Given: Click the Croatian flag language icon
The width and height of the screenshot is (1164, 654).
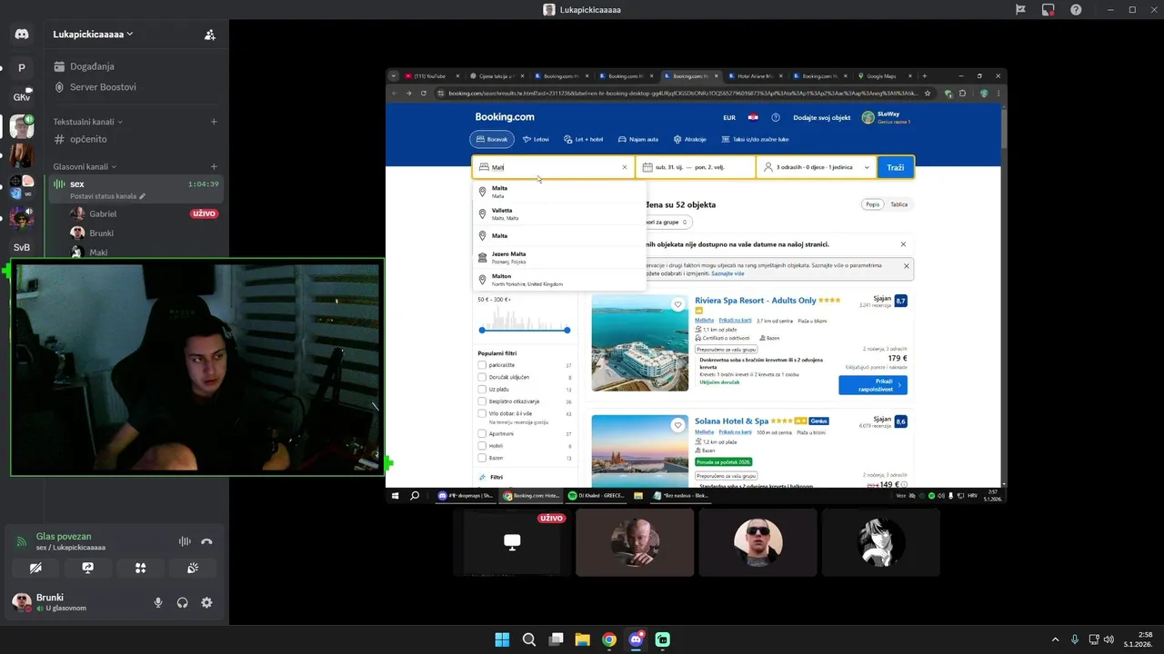Looking at the screenshot, I should click(753, 117).
